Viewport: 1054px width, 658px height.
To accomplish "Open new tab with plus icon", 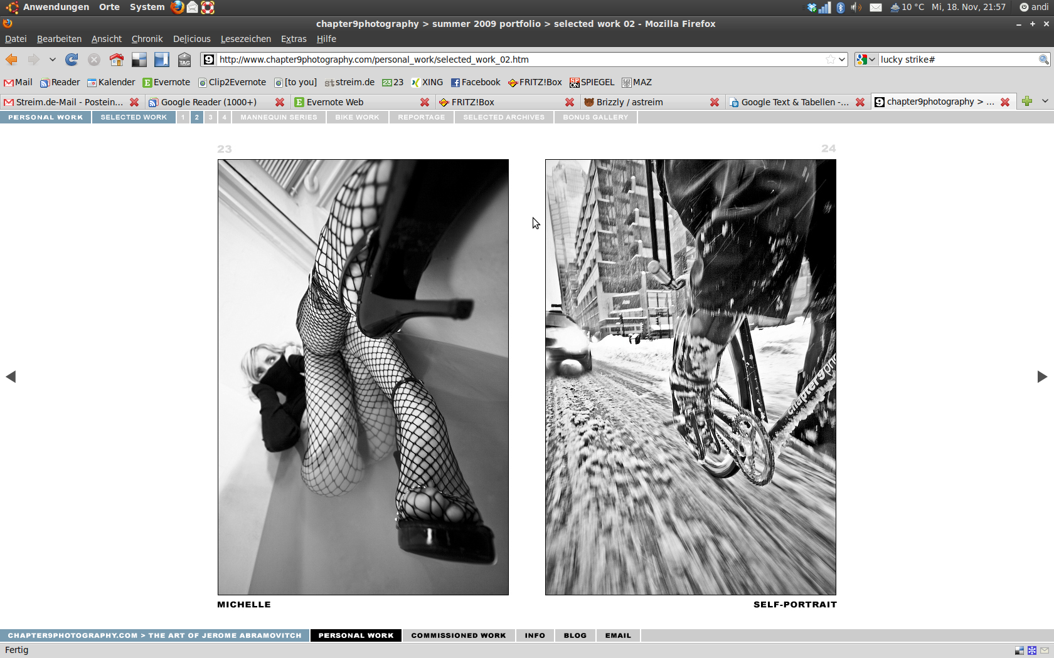I will point(1027,102).
